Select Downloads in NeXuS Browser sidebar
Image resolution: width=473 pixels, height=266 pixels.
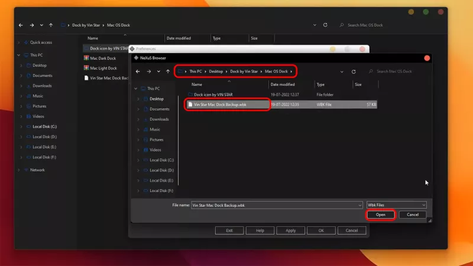(x=159, y=119)
